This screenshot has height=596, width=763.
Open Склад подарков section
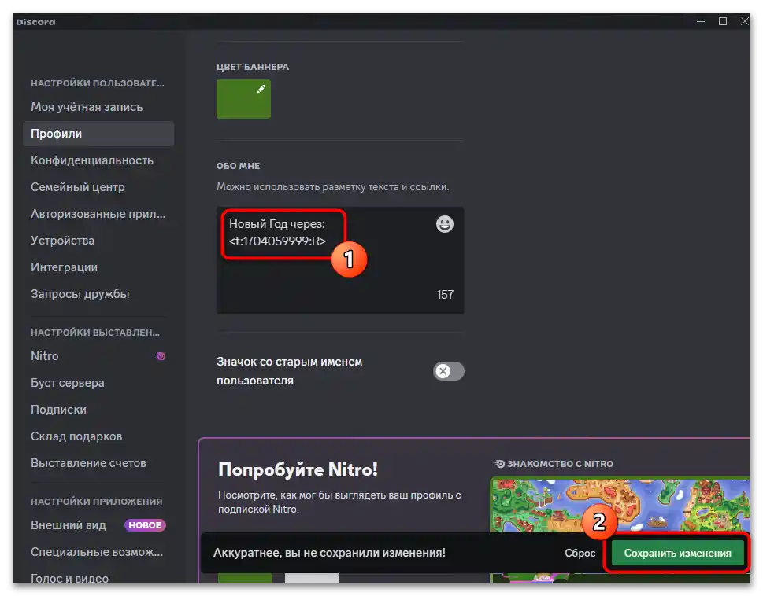pyautogui.click(x=98, y=436)
